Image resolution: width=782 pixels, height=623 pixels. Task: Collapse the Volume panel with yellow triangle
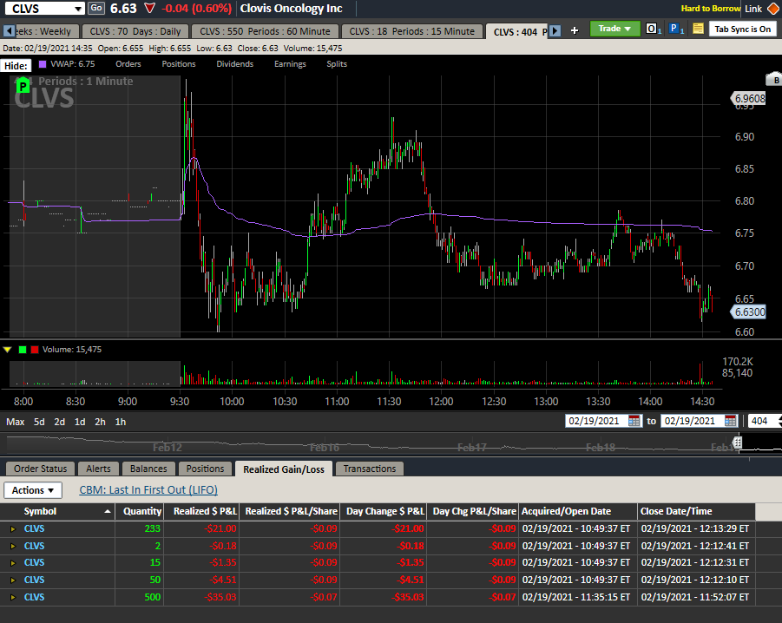(x=8, y=350)
